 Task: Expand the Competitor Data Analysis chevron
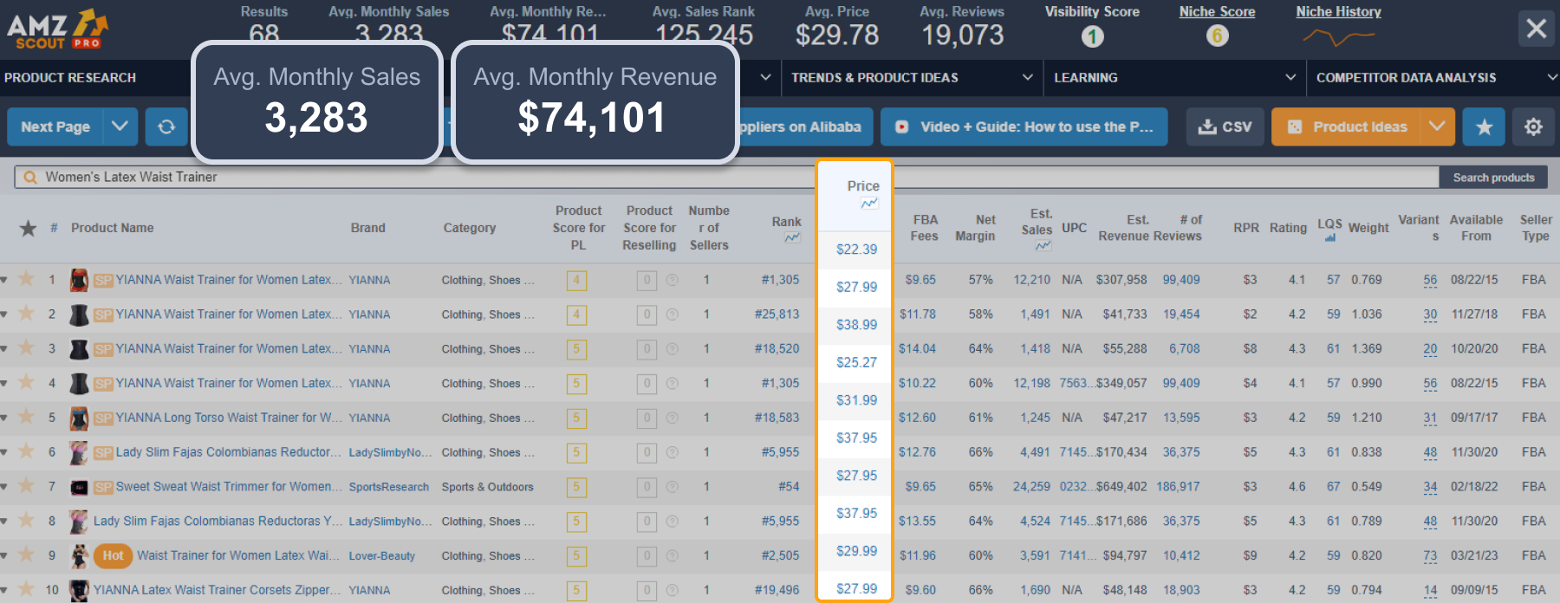(x=1552, y=77)
